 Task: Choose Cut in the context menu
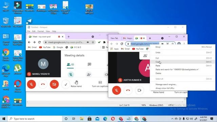click(182, 58)
